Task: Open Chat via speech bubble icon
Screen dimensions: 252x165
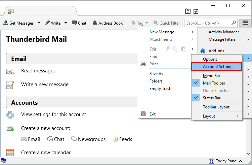Action: [74, 23]
